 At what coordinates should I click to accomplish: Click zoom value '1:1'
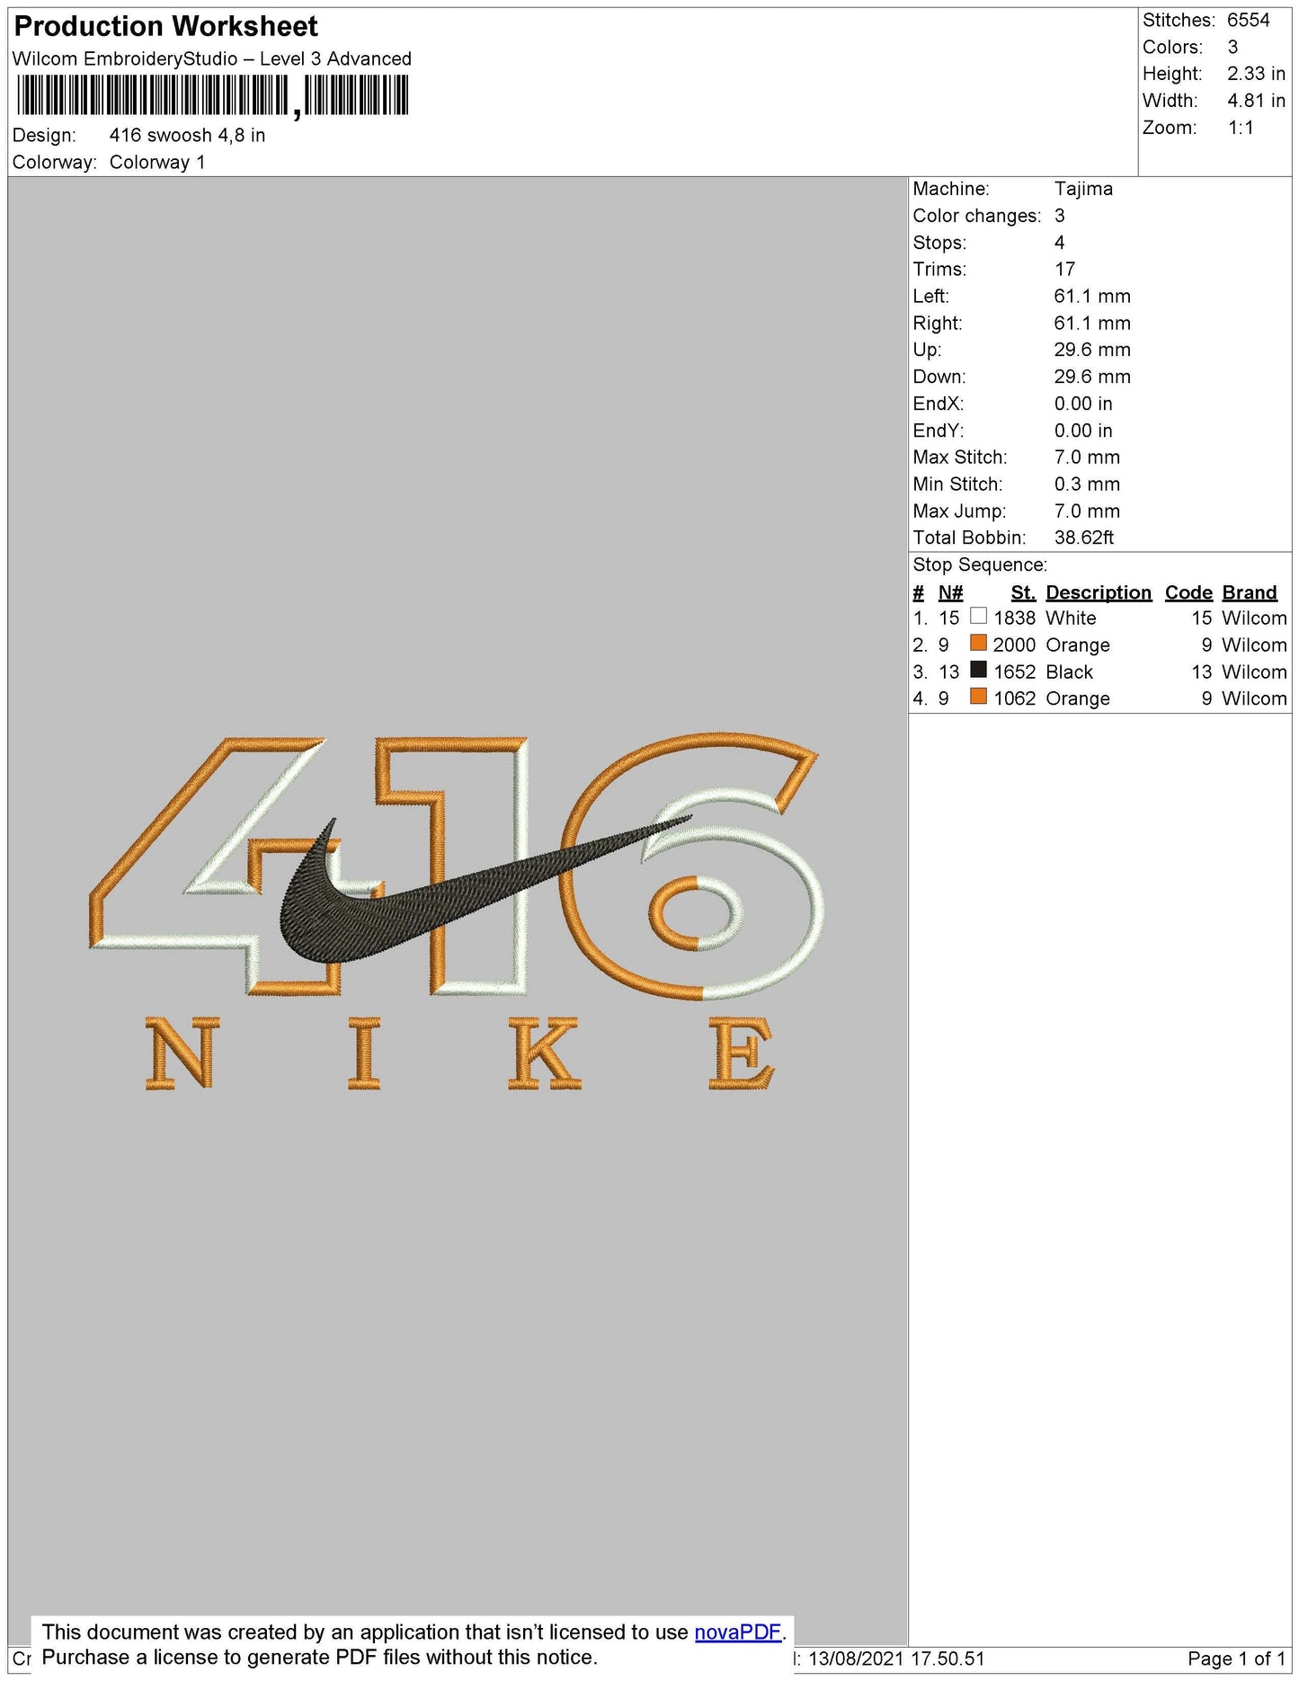click(1241, 128)
